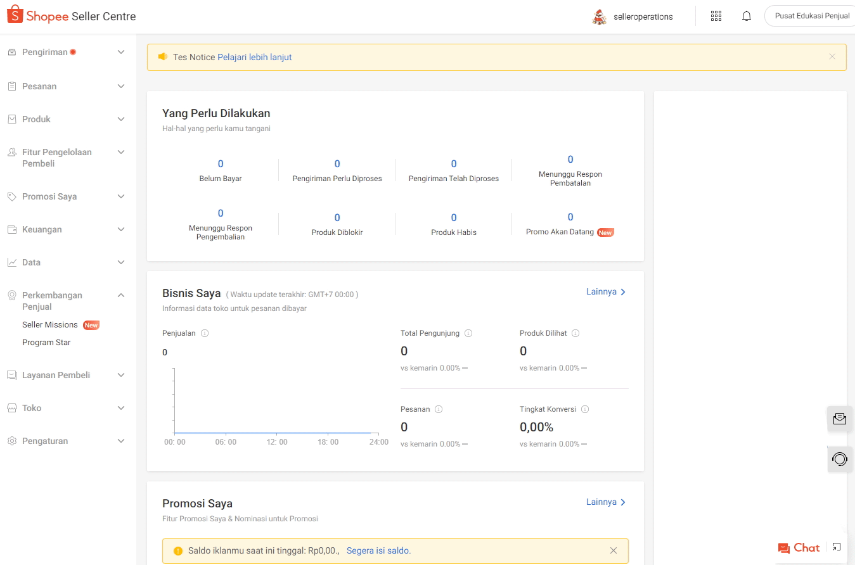Follow the Pelajari lebih lanjut link
The image size is (855, 565).
click(x=254, y=57)
